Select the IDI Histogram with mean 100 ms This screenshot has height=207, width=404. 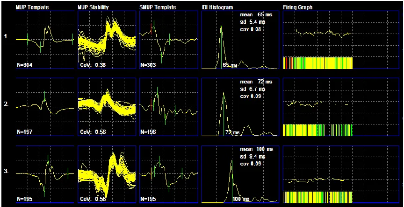click(x=239, y=174)
